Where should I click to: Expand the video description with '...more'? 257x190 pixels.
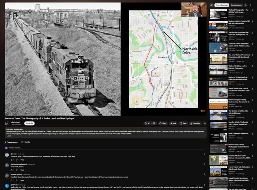coord(9,136)
